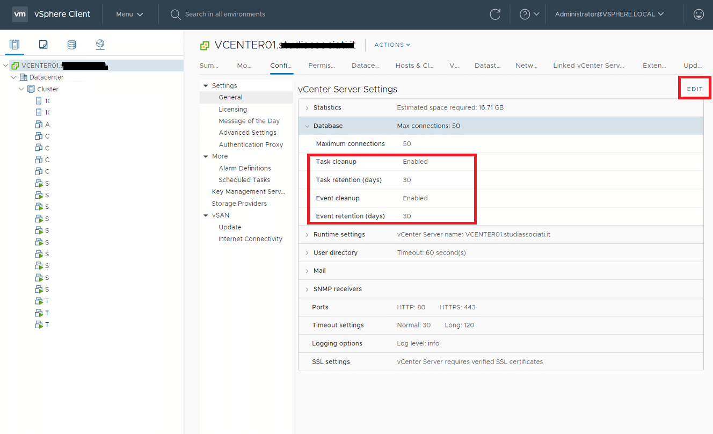Expand the User directory row
The image size is (713, 434).
(x=307, y=253)
